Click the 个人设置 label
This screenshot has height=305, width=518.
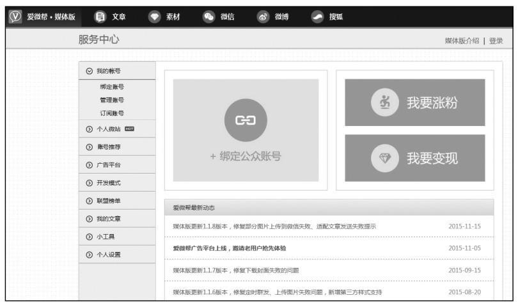108,254
